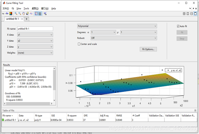This screenshot has width=199, height=134.
Task: Activate the Pan hand tool
Action: pos(23,13)
